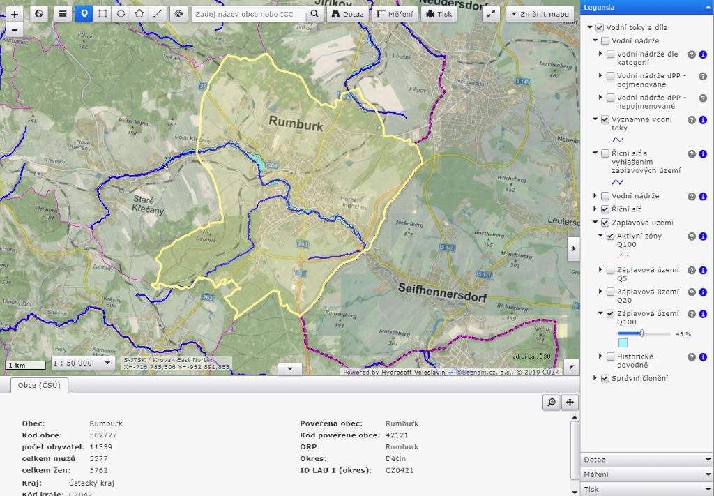This screenshot has height=496, width=714.
Task: Open the Dotaz accordion panel
Action: 646,460
